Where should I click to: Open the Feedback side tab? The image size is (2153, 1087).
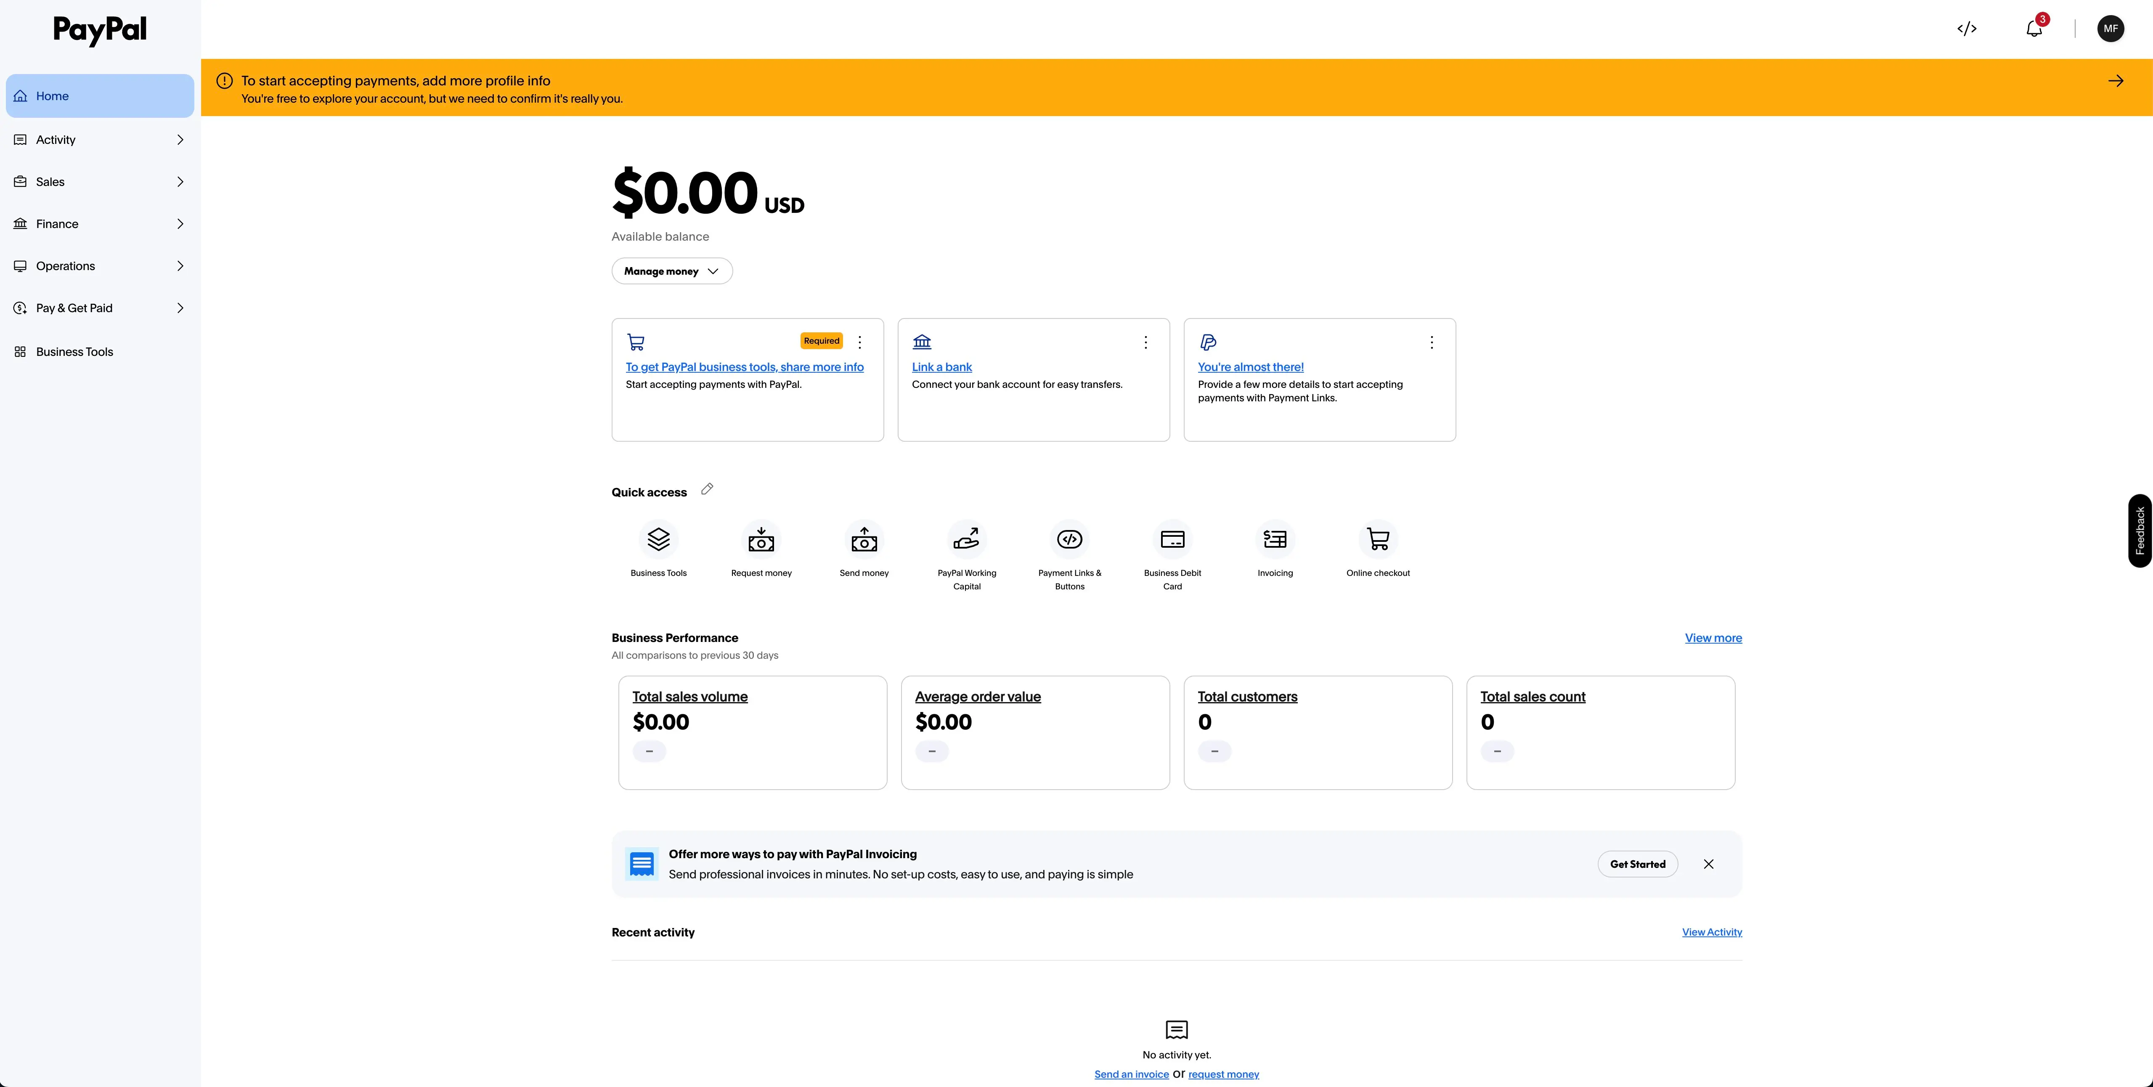[x=2140, y=530]
